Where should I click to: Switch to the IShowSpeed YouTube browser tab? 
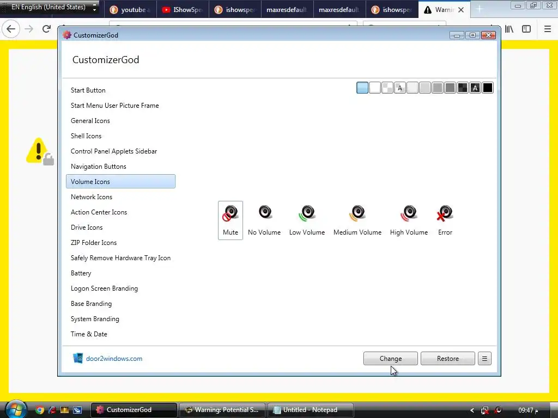tap(182, 10)
